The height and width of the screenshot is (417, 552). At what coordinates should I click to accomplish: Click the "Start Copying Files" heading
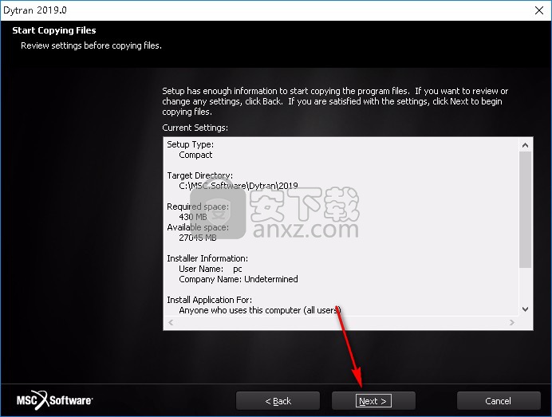tap(54, 30)
